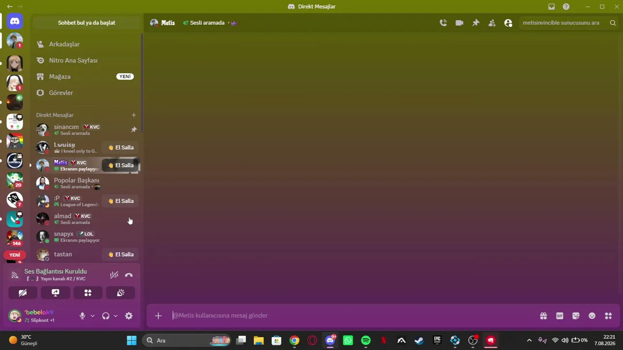Open the almad conversation

tap(87, 219)
